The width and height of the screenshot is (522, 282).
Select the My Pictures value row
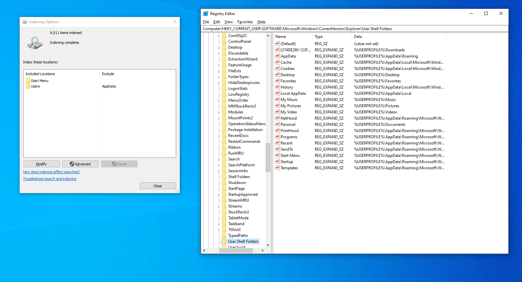360,106
